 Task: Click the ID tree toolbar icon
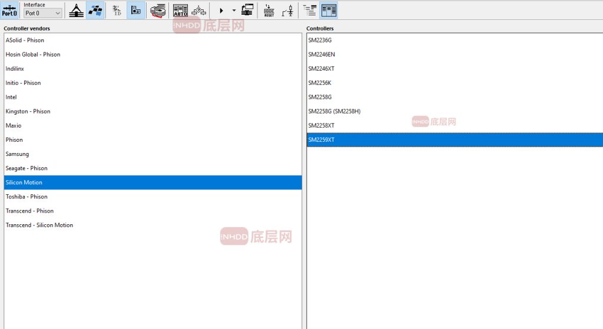pyautogui.click(x=117, y=10)
